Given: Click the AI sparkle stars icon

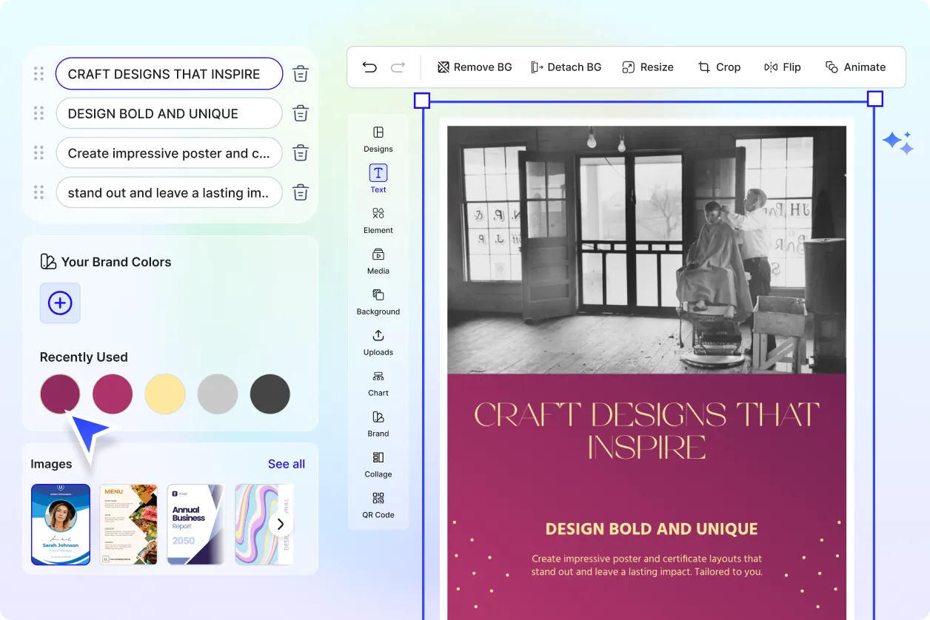Looking at the screenshot, I should [897, 142].
